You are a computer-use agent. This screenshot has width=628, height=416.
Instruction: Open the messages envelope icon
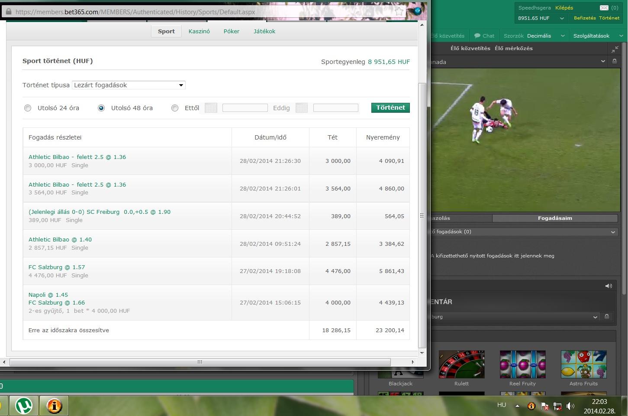tap(604, 8)
